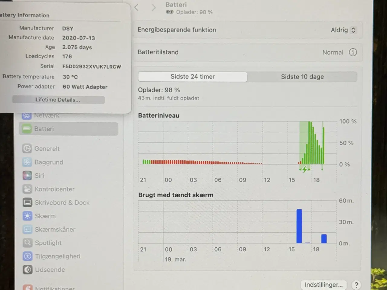The width and height of the screenshot is (387, 290).
Task: Switch to Sidste 24 timer tab
Action: point(193,77)
